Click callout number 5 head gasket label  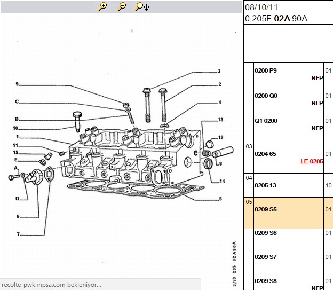pyautogui.click(x=220, y=199)
